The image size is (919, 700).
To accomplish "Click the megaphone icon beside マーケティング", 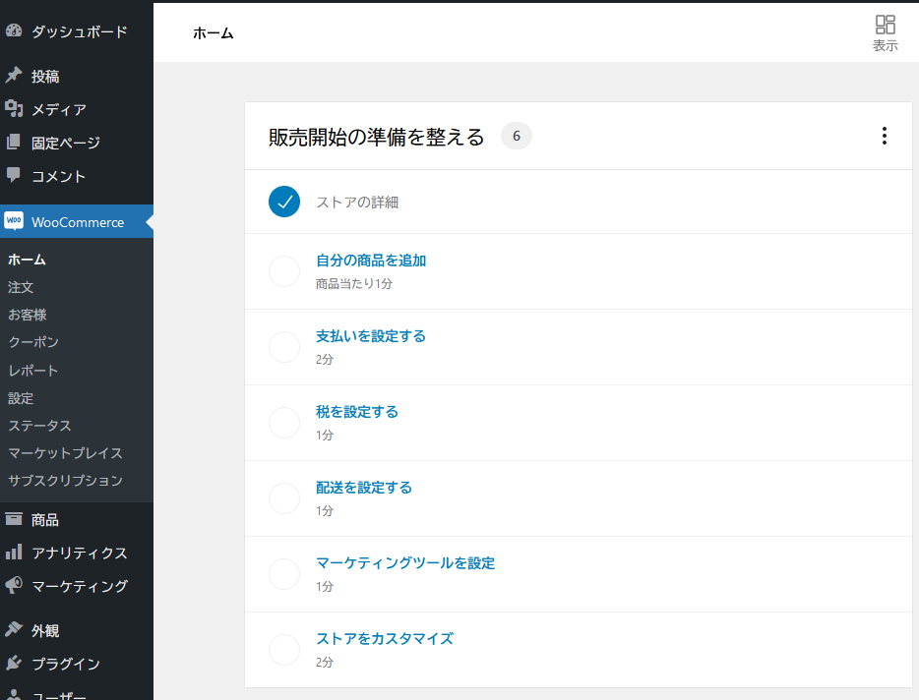I will 14,585.
